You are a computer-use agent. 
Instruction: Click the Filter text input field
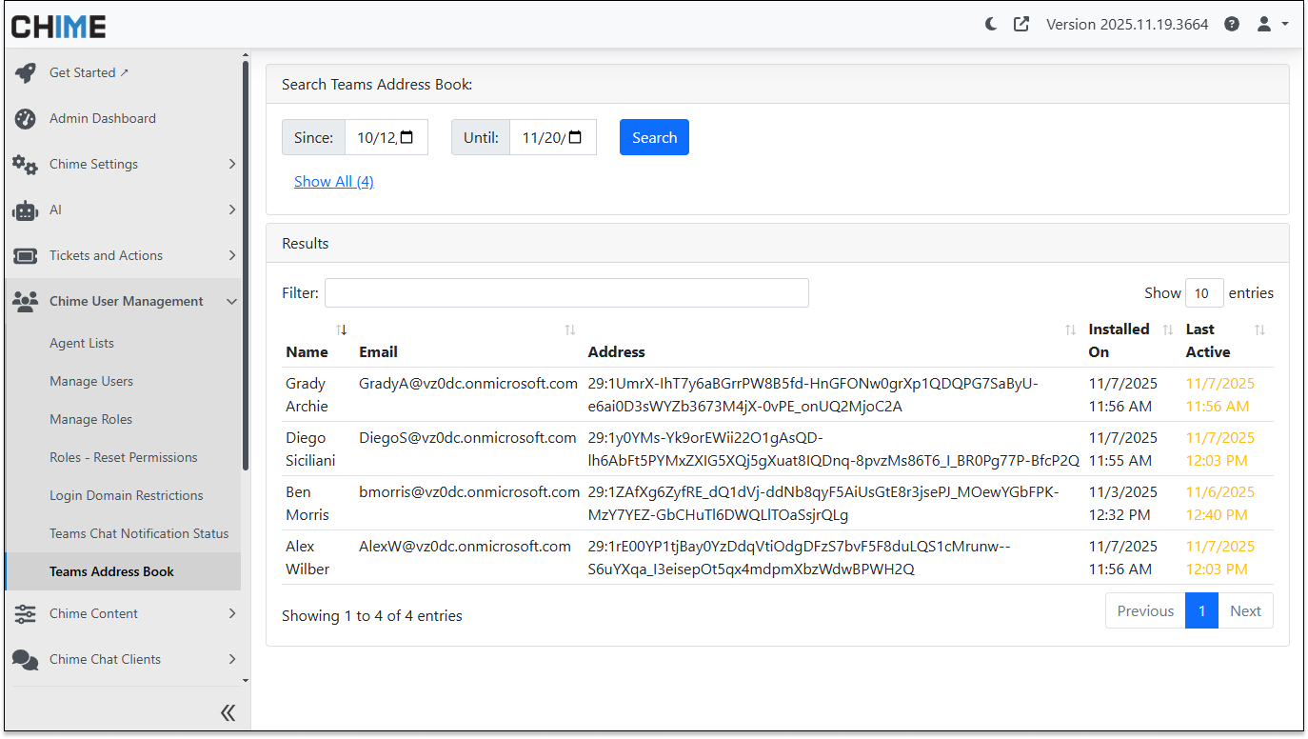tap(566, 293)
